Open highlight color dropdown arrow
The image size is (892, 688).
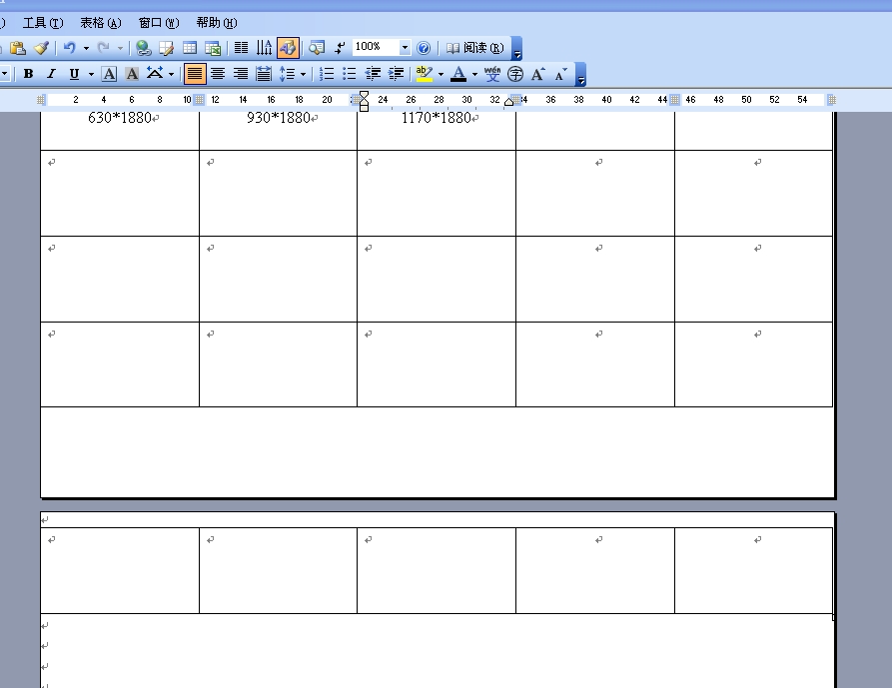[x=441, y=74]
